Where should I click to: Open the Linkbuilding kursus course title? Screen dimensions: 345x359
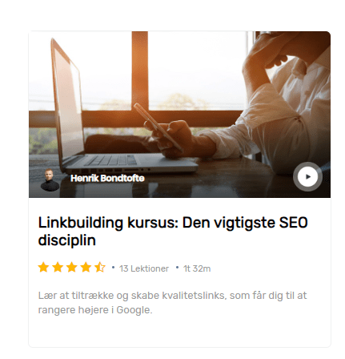[173, 232]
